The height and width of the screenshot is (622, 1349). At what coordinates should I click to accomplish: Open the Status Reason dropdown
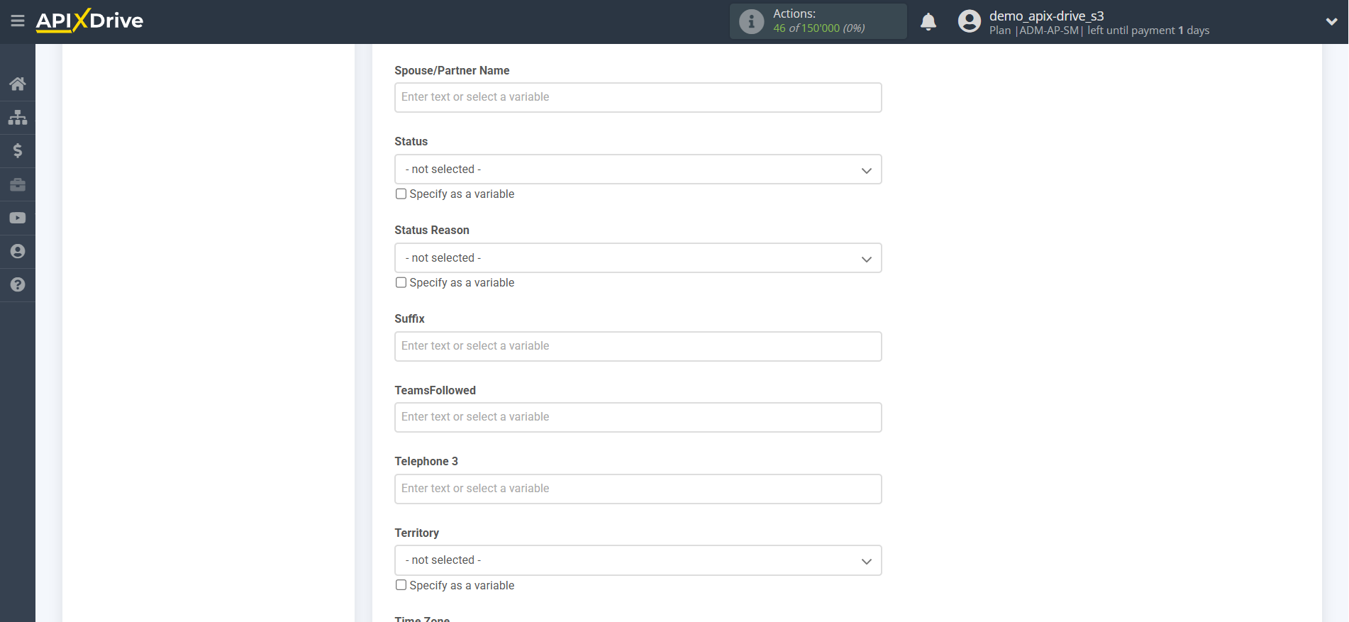(x=638, y=258)
